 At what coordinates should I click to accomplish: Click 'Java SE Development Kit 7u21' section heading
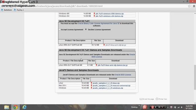(74, 21)
